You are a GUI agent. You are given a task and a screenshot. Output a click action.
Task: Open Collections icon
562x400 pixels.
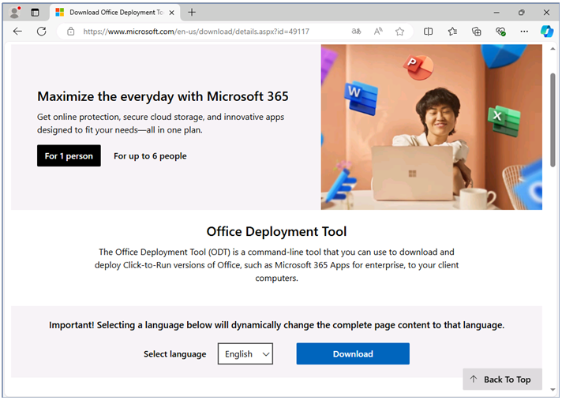coord(476,32)
